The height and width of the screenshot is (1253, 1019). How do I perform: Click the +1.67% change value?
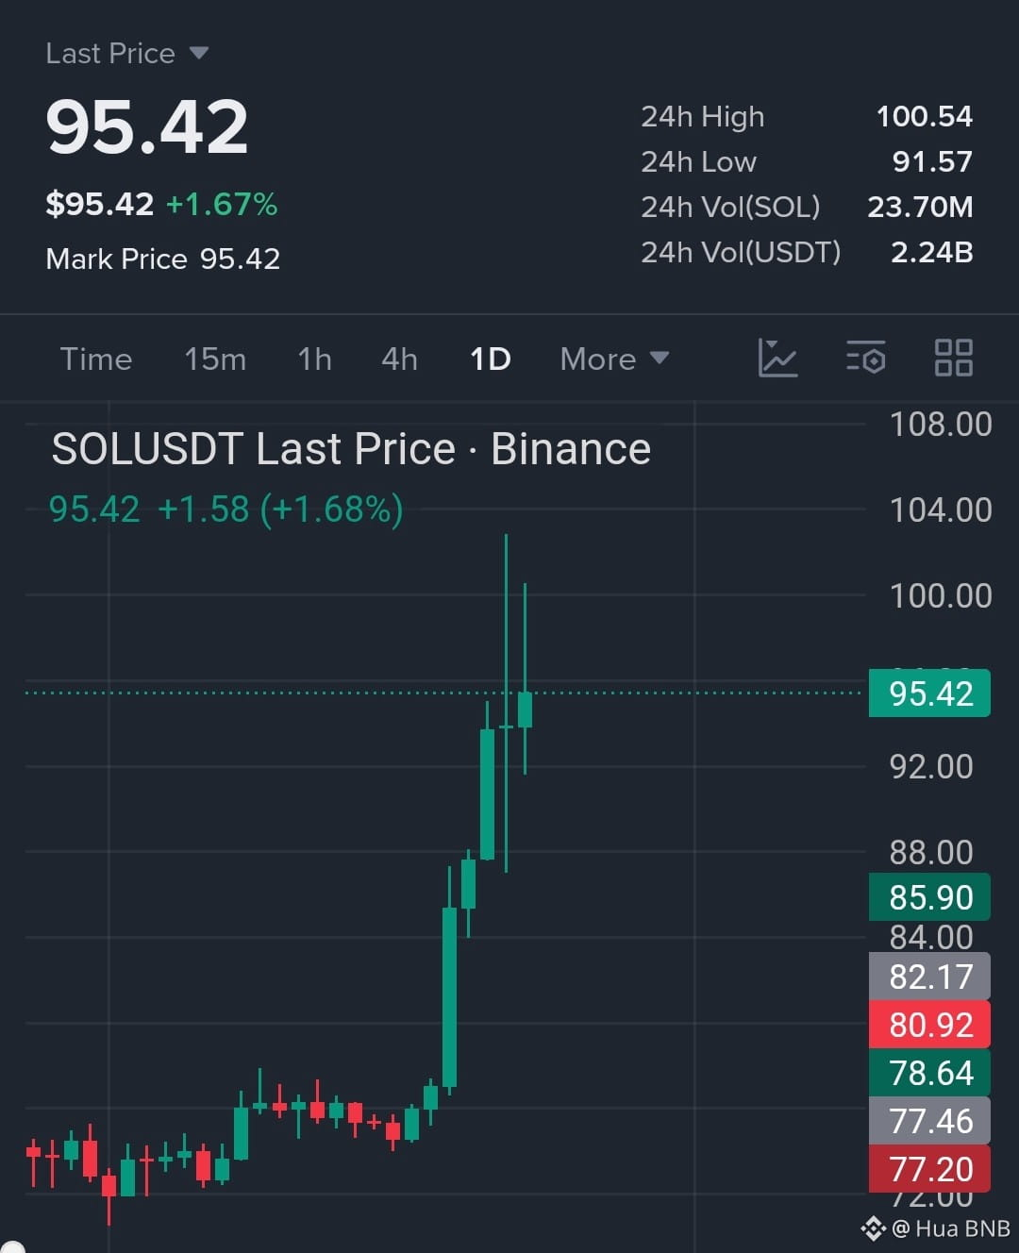[222, 204]
